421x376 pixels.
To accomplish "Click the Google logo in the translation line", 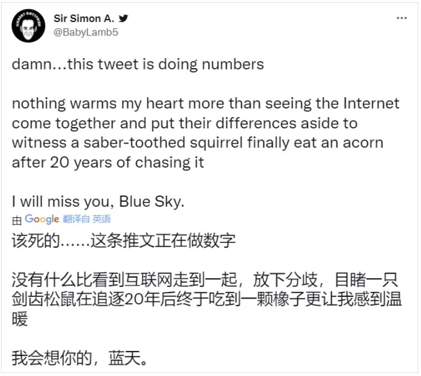I will [x=42, y=220].
